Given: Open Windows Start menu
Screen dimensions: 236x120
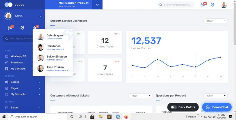Looking at the screenshot, I should coord(4,117).
